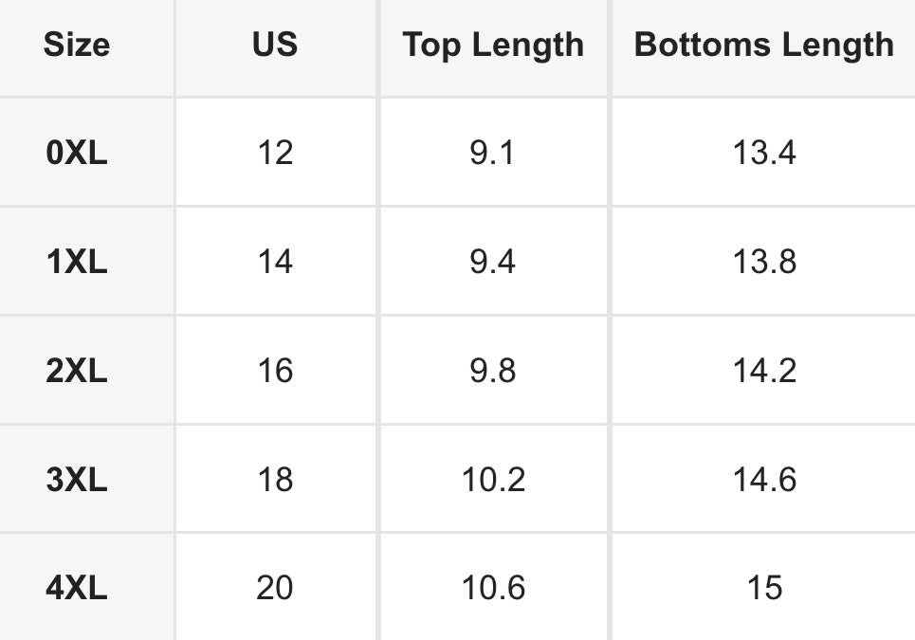Click the Bottoms Length column header
The height and width of the screenshot is (640, 915).
click(764, 46)
